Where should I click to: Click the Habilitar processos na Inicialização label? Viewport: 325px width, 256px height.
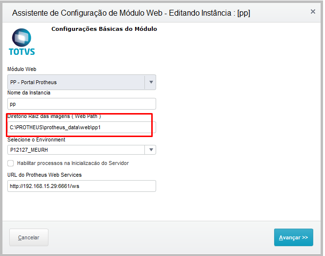pyautogui.click(x=73, y=163)
